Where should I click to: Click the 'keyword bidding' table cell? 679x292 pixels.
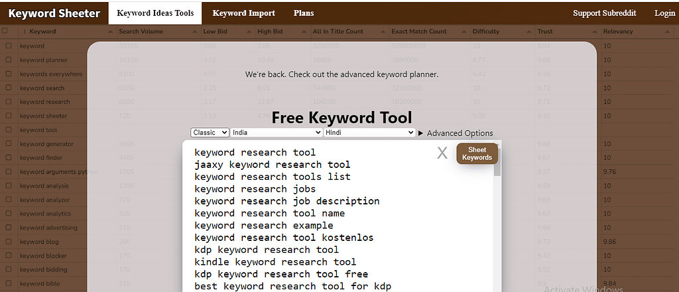coord(43,269)
